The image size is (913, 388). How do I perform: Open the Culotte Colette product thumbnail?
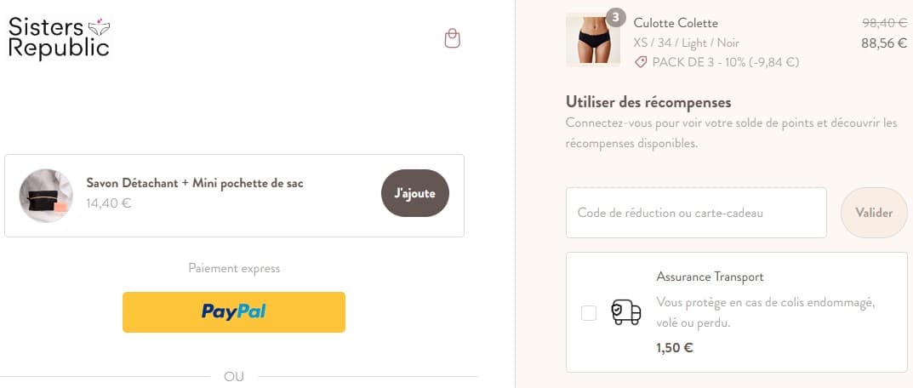[x=587, y=39]
